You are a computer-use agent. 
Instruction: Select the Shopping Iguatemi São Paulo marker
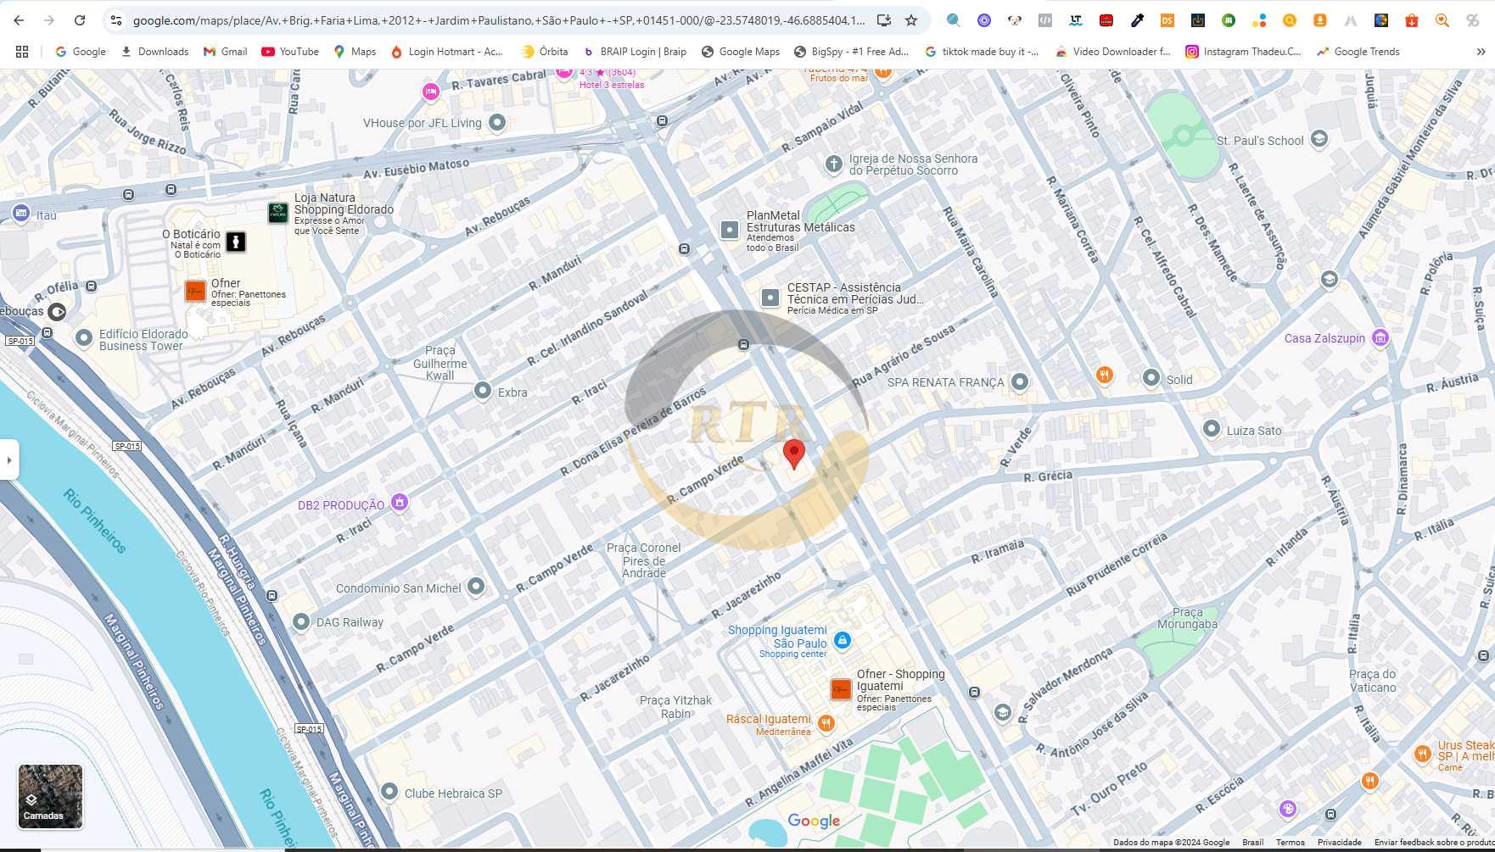point(843,641)
